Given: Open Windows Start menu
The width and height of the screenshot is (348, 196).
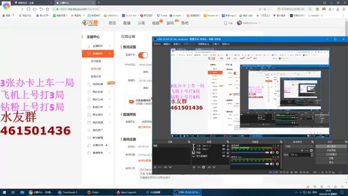Looking at the screenshot, I should [4, 192].
